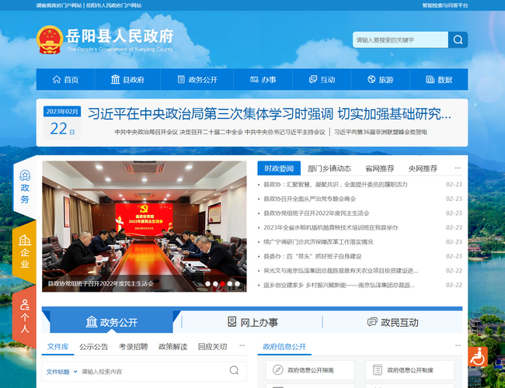This screenshot has width=505, height=388.
Task: Open news 返乡创业建家乡 乡村振兴赋新能
Action: 340,285
